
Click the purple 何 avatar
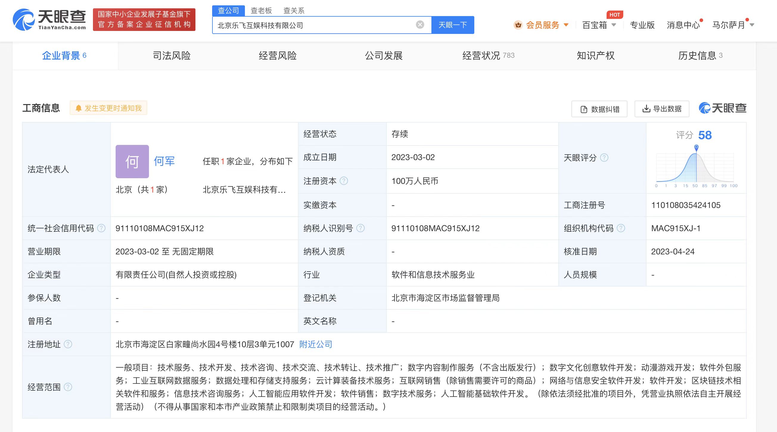coord(132,162)
